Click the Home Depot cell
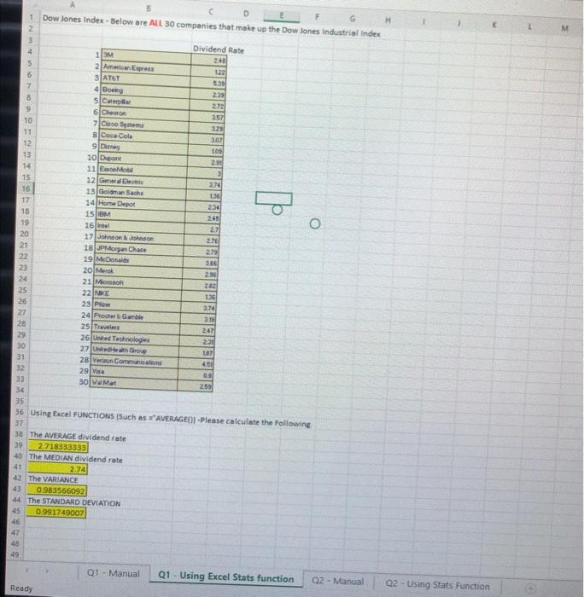Screen dimensions: 584x597 [142, 204]
